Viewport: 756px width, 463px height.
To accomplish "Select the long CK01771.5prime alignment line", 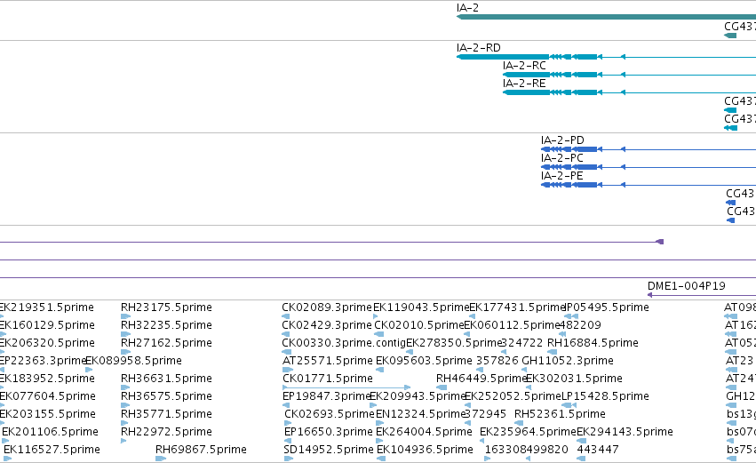I will (x=346, y=387).
